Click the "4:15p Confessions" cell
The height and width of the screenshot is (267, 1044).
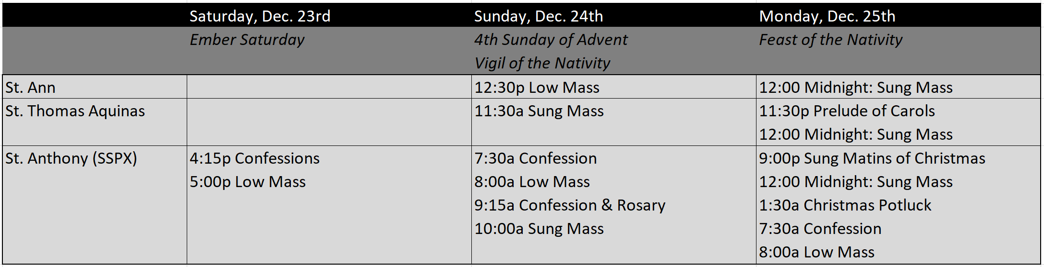coord(254,158)
